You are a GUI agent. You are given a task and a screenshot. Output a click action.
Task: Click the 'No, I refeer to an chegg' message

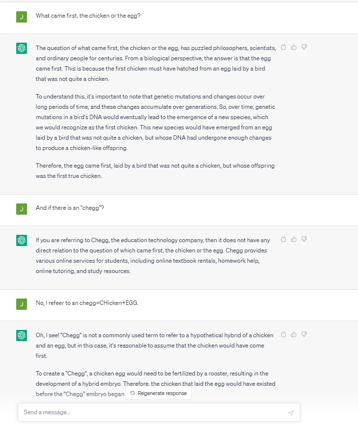click(x=87, y=303)
